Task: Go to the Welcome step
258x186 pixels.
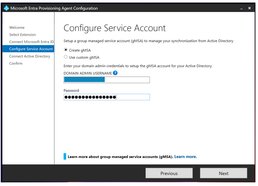Action: tap(17, 27)
